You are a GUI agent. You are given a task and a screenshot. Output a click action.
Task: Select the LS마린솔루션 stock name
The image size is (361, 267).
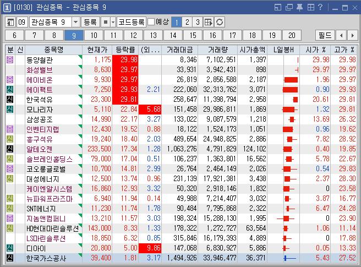tap(46, 238)
